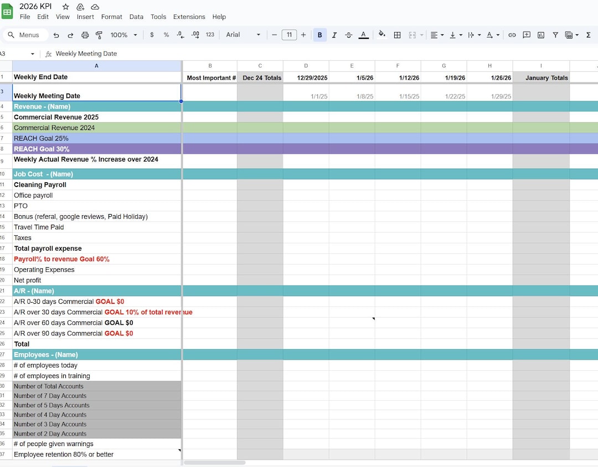The width and height of the screenshot is (598, 467).
Task: Open the text color picker
Action: click(x=363, y=35)
